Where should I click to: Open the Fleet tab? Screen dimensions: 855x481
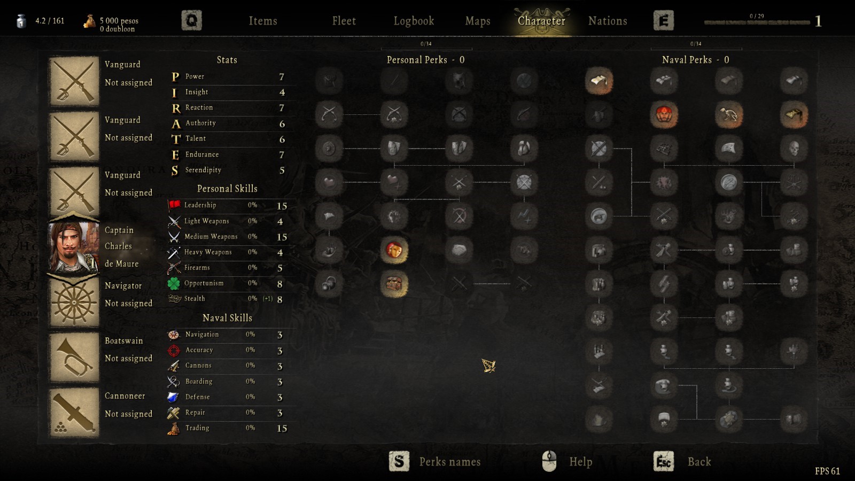(344, 21)
